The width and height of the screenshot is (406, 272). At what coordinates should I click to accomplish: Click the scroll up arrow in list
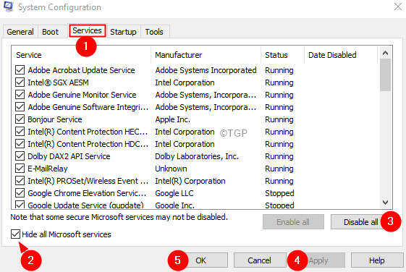point(385,53)
